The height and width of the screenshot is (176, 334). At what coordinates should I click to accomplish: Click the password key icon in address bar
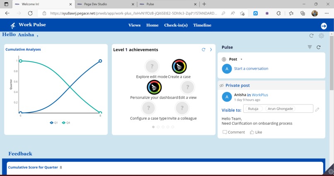point(223,13)
